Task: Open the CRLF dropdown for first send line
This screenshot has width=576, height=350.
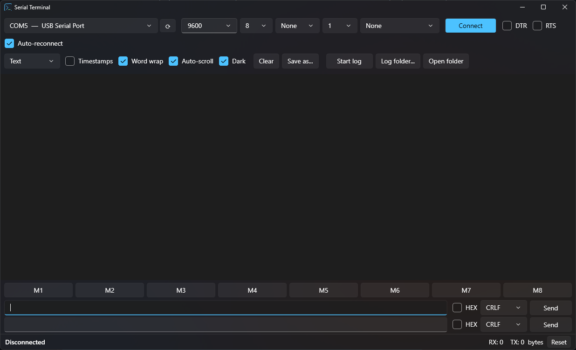Action: pyautogui.click(x=504, y=308)
